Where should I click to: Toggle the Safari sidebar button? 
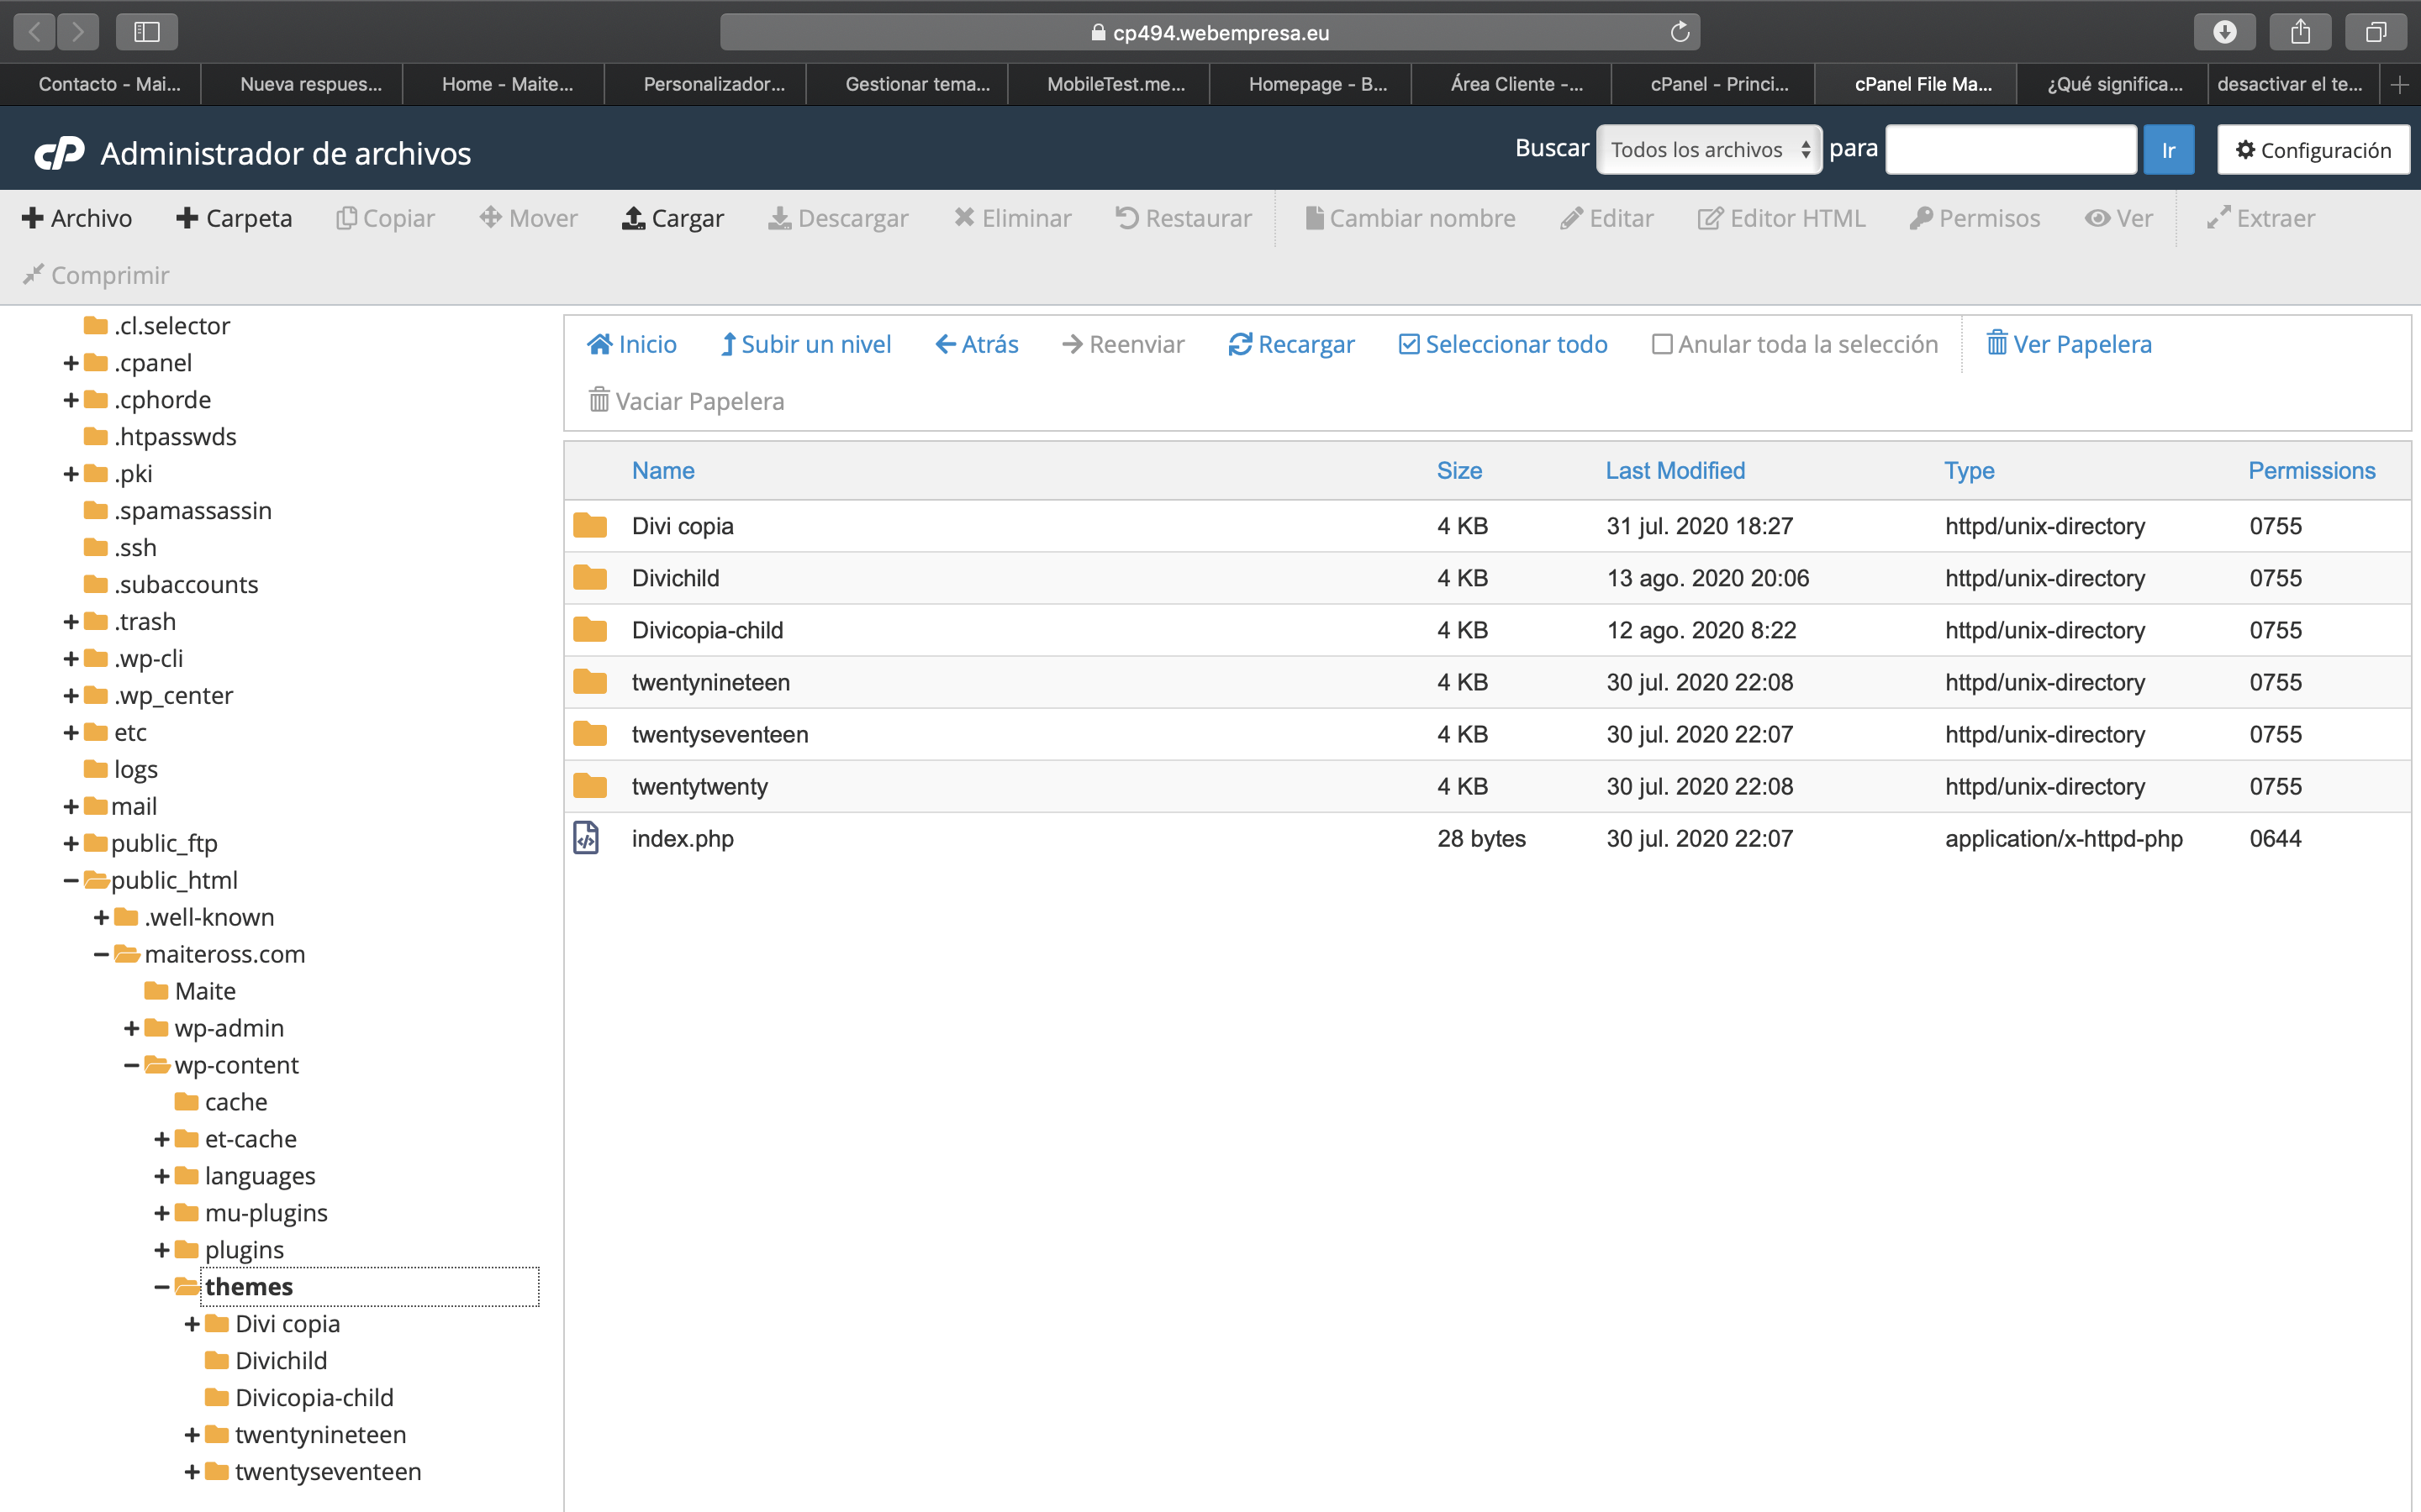[147, 32]
